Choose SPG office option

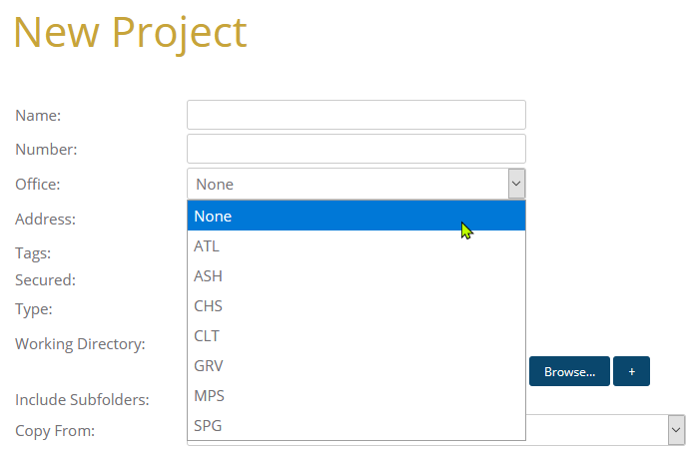(355, 425)
